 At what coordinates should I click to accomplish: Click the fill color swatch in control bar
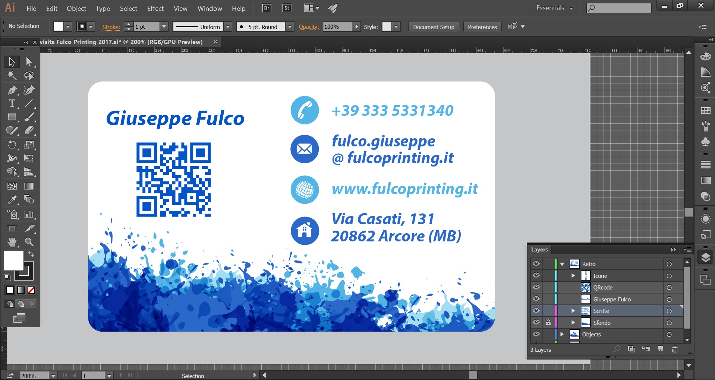tap(59, 26)
